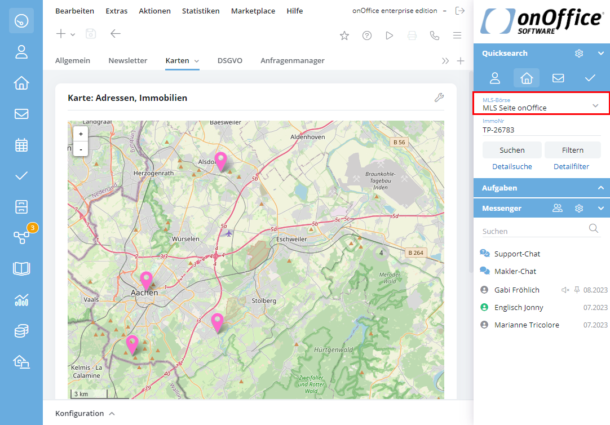Click the play triangle icon in toolbar
Screen dimensions: 610x425
[x=390, y=36]
